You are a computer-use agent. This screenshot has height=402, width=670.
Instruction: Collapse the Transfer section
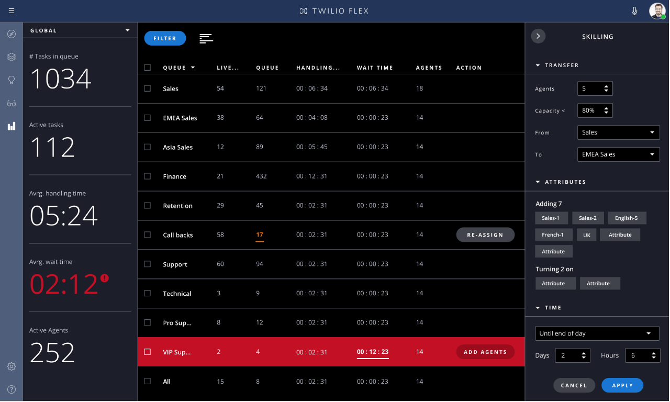[538, 65]
